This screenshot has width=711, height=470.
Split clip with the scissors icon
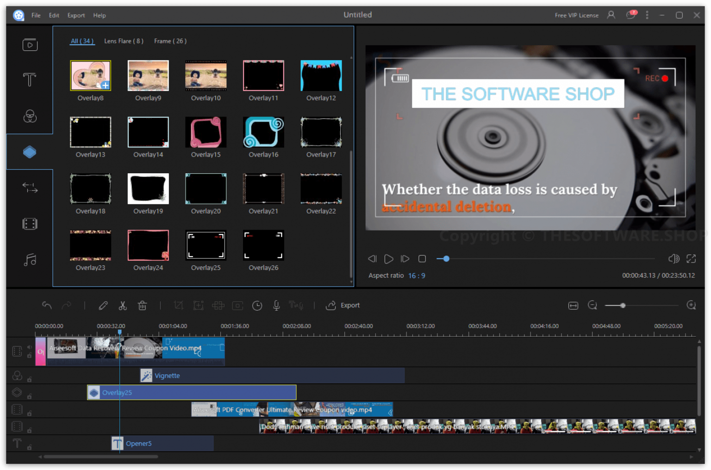pyautogui.click(x=123, y=305)
